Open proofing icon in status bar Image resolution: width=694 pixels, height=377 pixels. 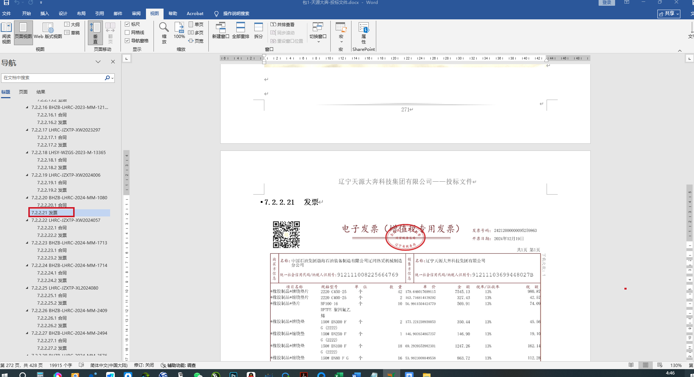(81, 365)
